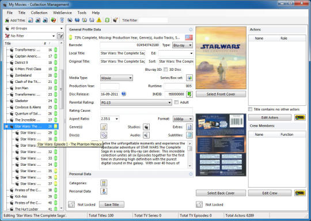
Task: Click the info icon in Personal Data header
Action: coord(191,174)
